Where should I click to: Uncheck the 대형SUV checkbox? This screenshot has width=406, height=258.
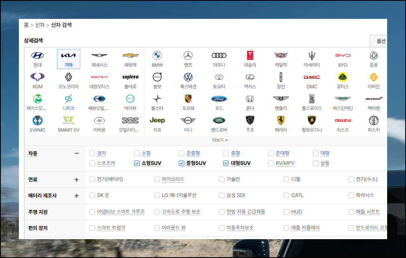point(226,163)
